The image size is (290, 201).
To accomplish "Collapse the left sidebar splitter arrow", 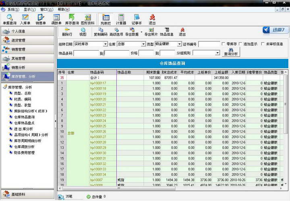I will (56, 121).
